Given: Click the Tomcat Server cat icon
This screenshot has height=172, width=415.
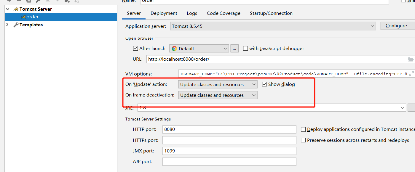Looking at the screenshot, I should click(x=16, y=9).
